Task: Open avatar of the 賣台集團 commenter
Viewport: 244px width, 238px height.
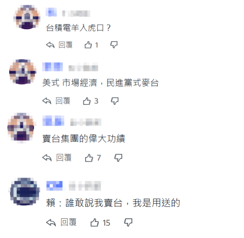Action: pyautogui.click(x=21, y=128)
